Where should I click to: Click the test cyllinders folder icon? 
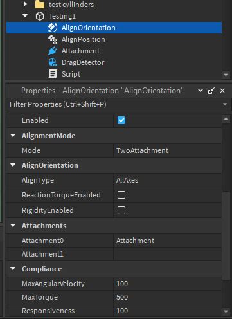pyautogui.click(x=40, y=5)
